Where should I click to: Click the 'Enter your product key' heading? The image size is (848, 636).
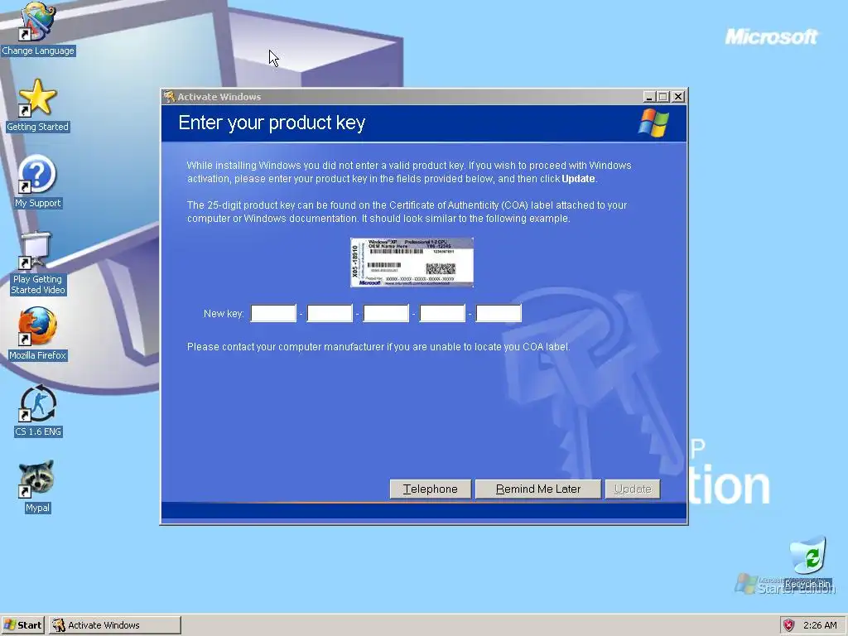[x=272, y=123]
